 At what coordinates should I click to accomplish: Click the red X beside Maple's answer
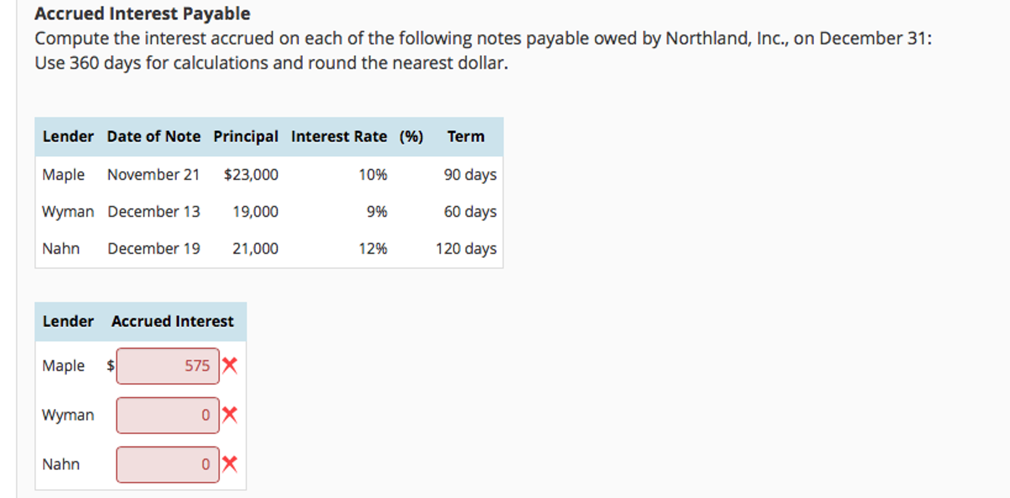point(230,365)
